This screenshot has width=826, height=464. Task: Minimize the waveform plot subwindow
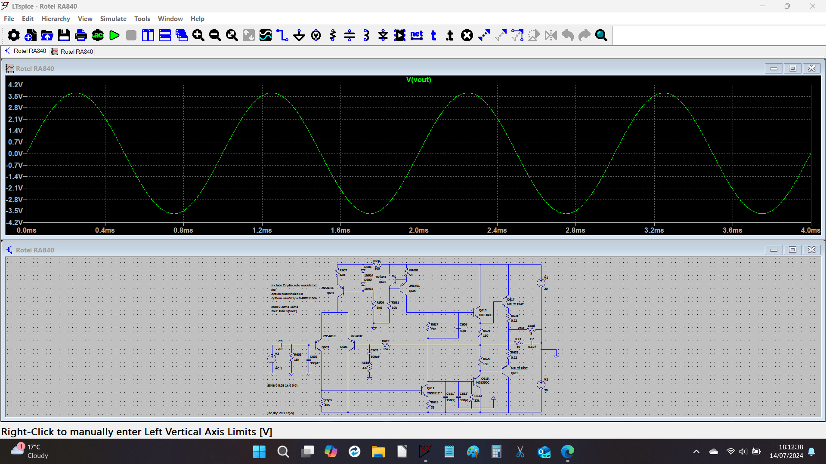(773, 68)
